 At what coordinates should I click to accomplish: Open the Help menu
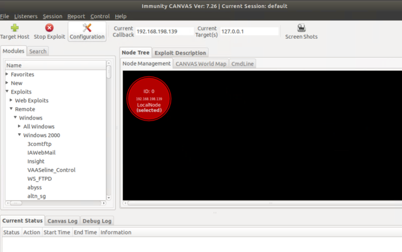point(120,16)
